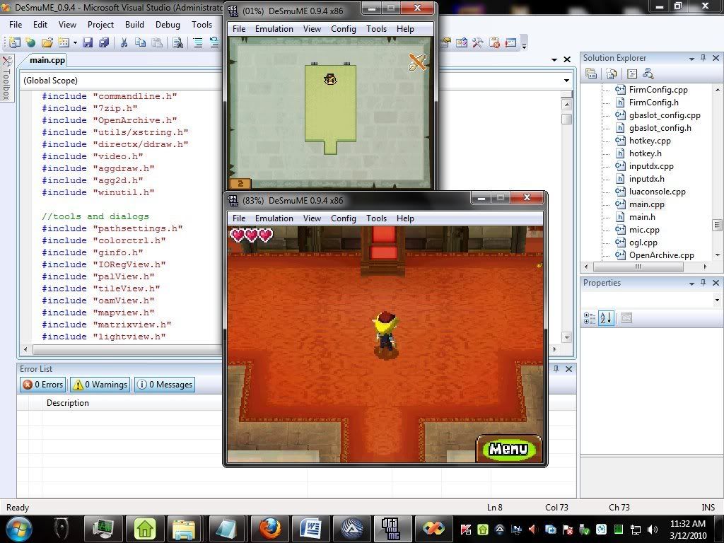
Task: Select hotkey.h in Solution Explorer
Action: coord(645,153)
